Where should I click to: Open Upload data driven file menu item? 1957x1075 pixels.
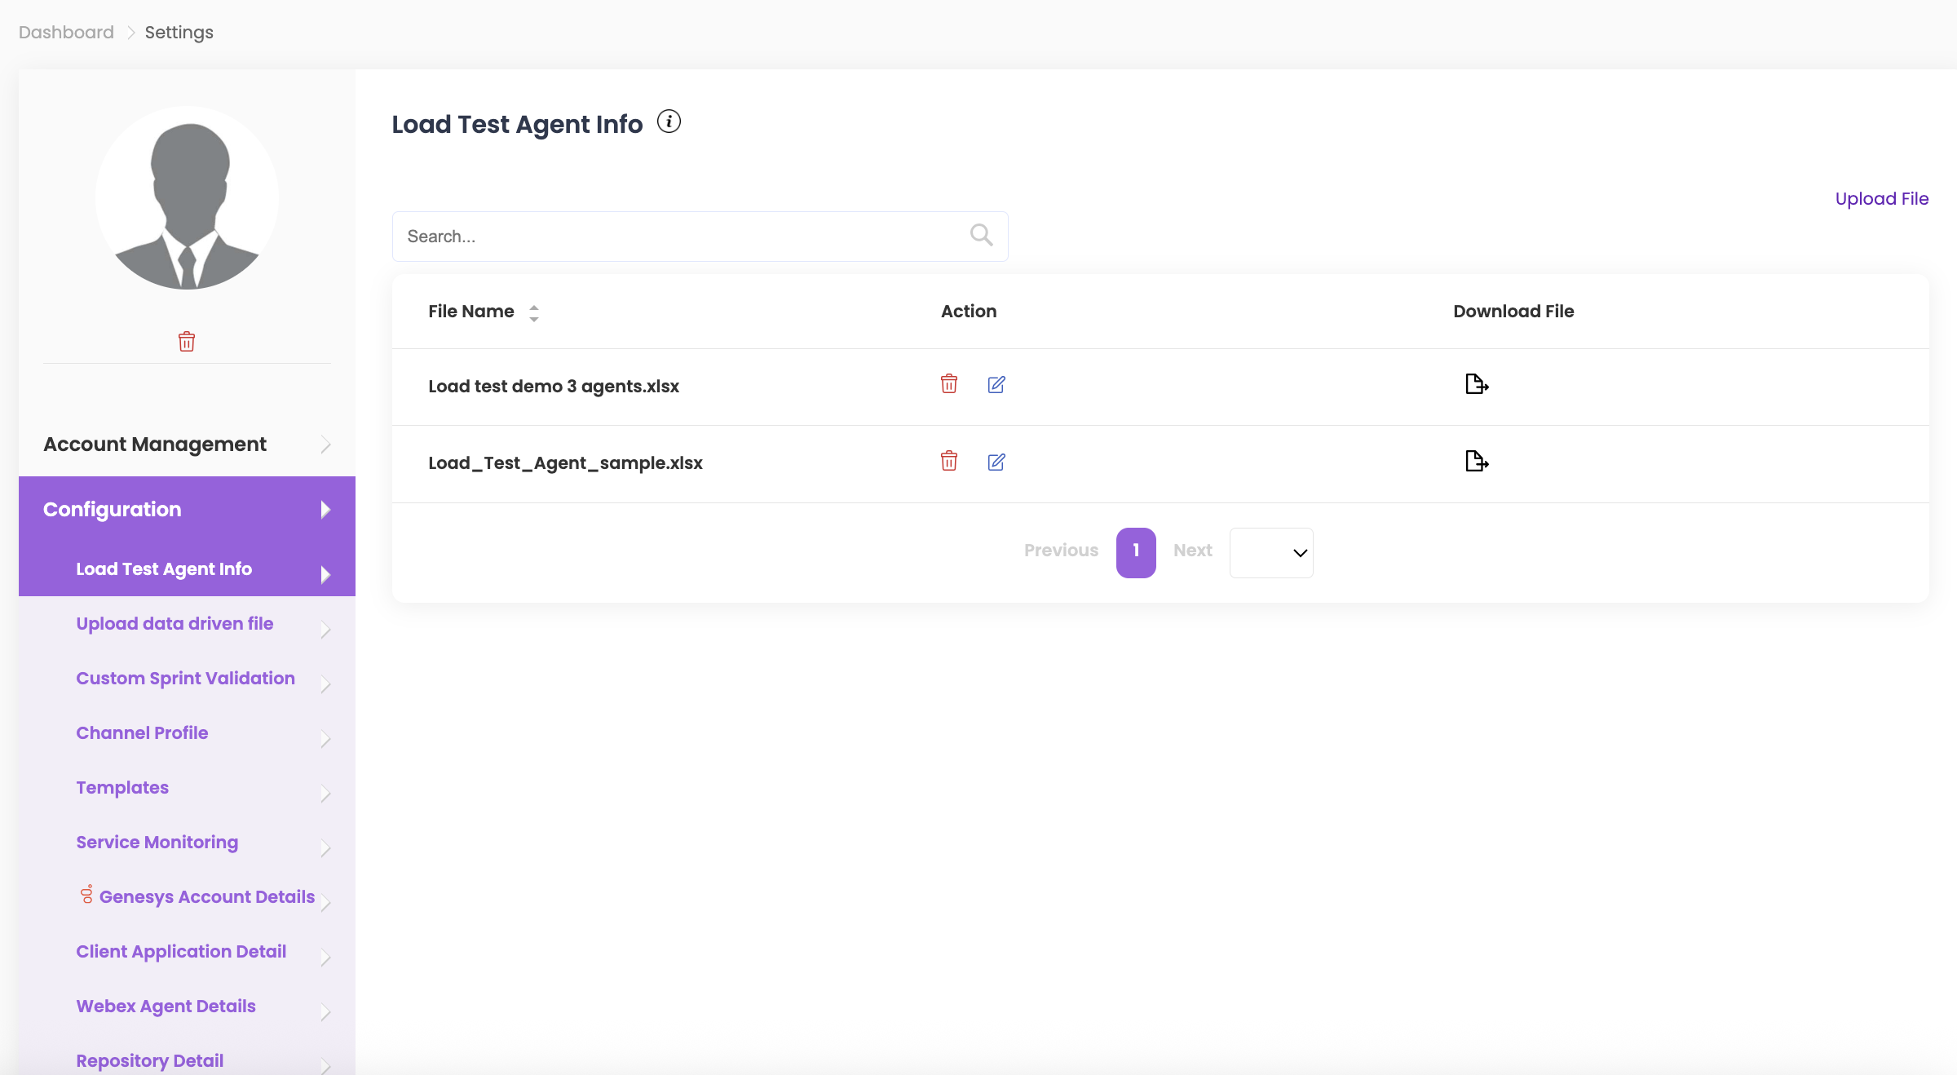point(174,624)
